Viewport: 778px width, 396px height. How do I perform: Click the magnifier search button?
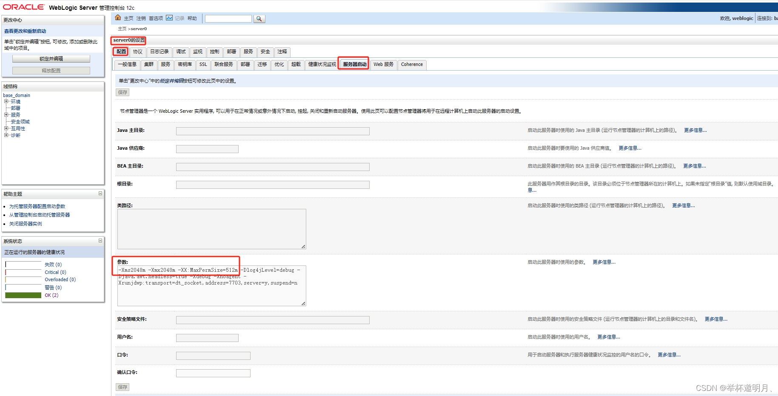(259, 19)
